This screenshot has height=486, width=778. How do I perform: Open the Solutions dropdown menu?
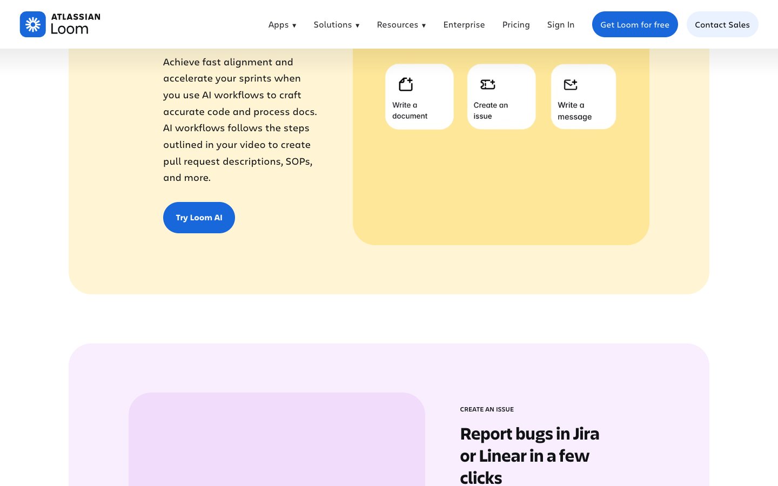pyautogui.click(x=336, y=25)
